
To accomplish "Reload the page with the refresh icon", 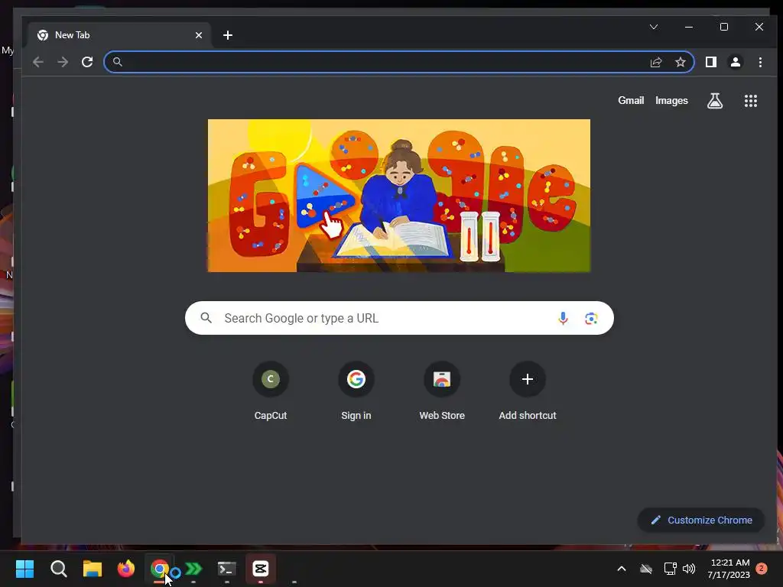I will click(x=87, y=62).
